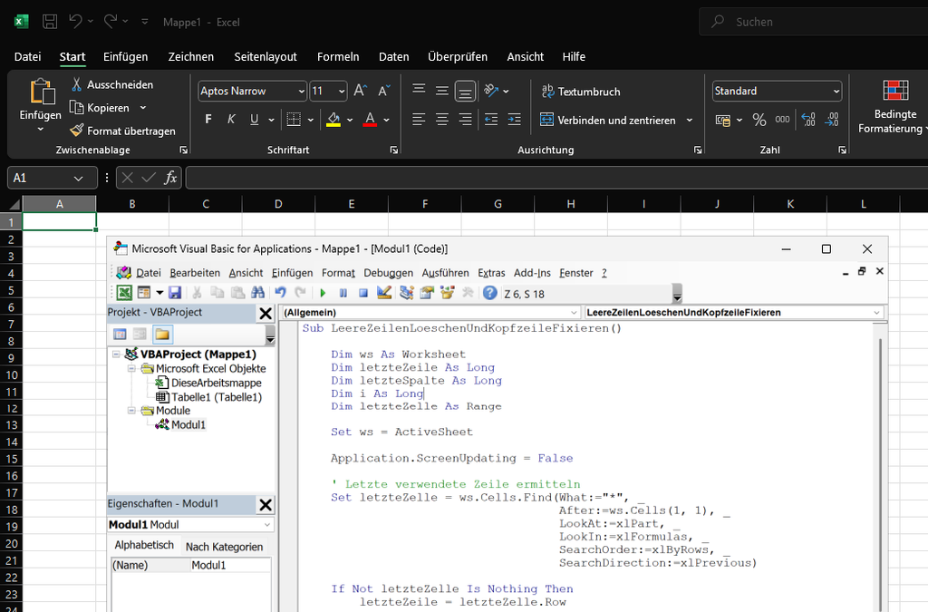The image size is (928, 612).
Task: Toggle underline U formatting
Action: click(x=255, y=120)
